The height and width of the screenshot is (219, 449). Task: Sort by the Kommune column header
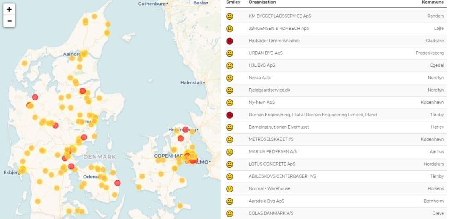click(x=433, y=2)
